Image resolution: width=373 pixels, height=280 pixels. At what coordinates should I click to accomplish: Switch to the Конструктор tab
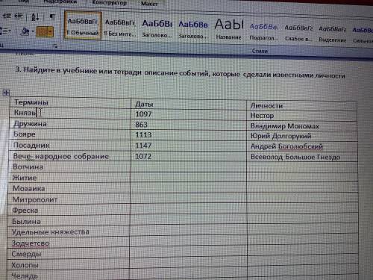click(x=110, y=3)
